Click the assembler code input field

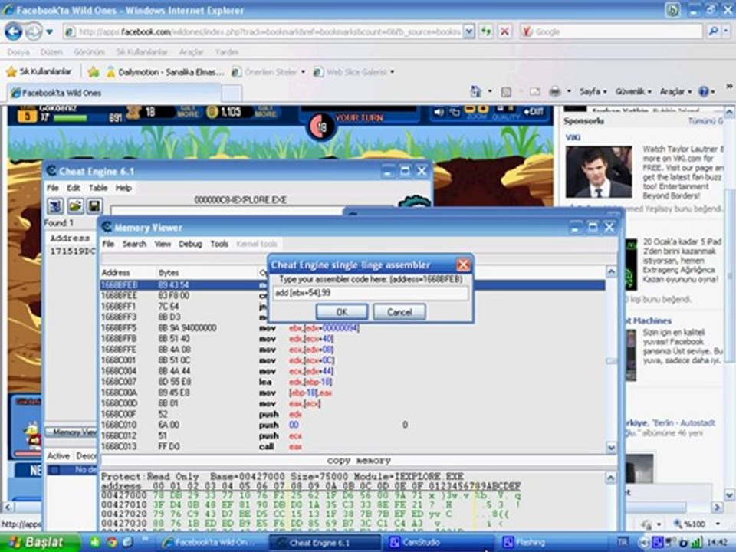(x=371, y=294)
